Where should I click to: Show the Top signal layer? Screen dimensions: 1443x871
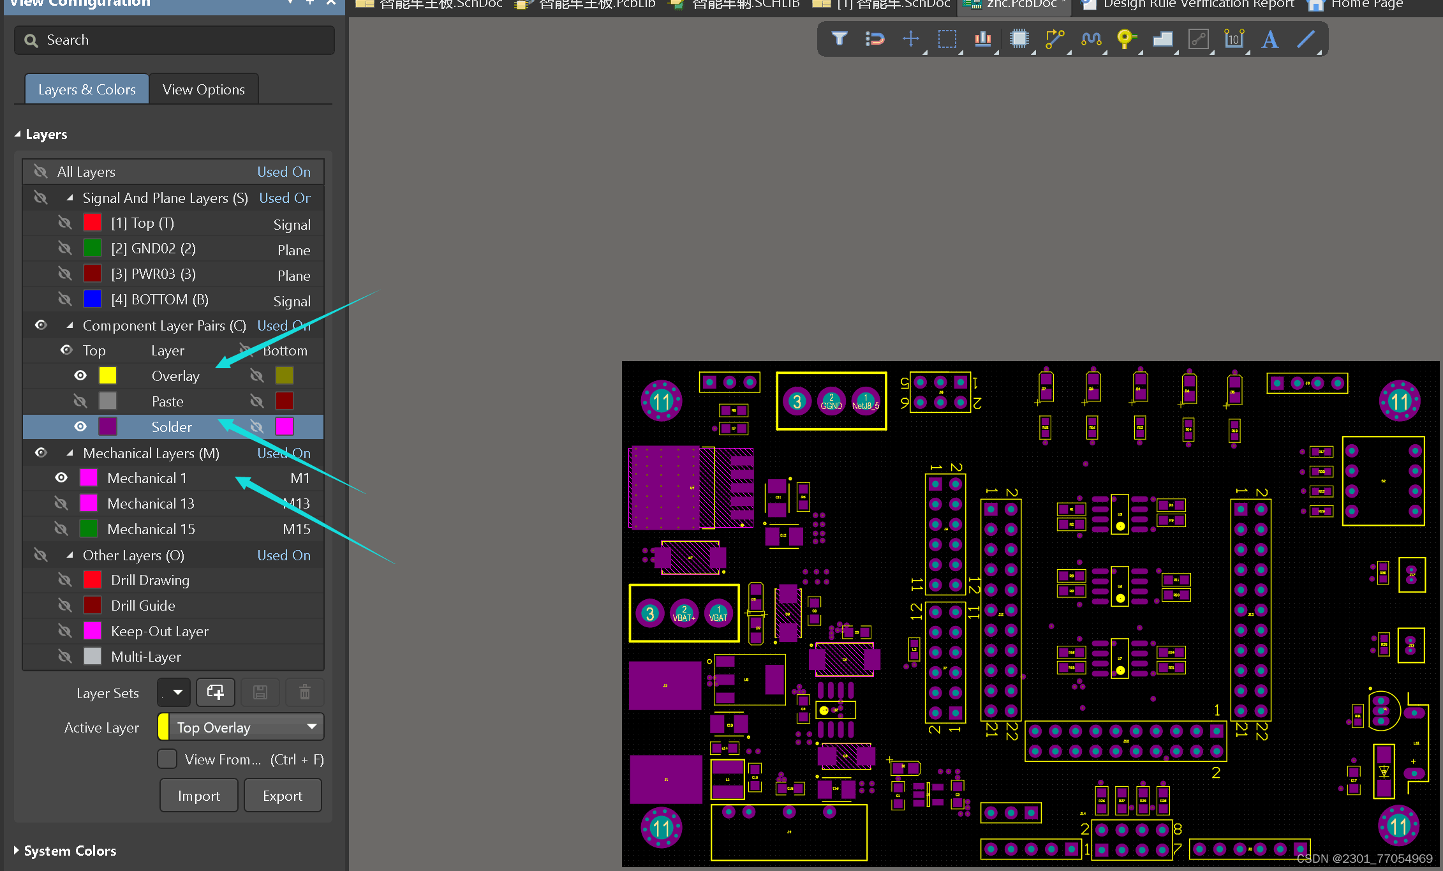pos(64,223)
